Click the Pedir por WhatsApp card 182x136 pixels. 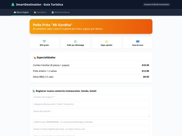[75, 43]
